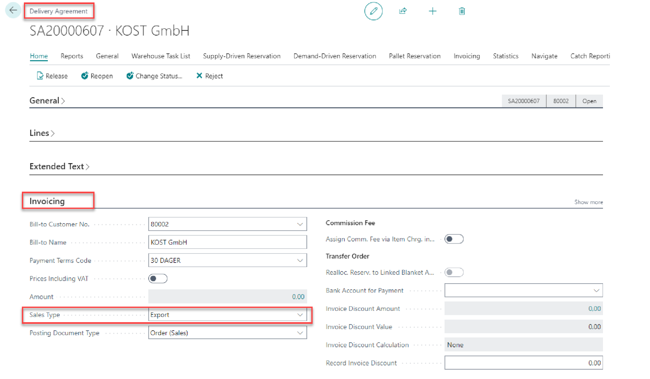This screenshot has width=650, height=379.
Task: Click the trash delete icon
Action: tap(462, 11)
